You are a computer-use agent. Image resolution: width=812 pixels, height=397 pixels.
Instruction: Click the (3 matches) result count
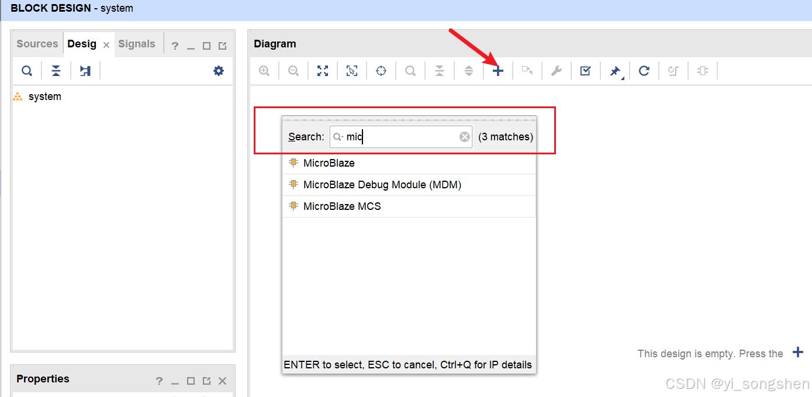pos(506,137)
